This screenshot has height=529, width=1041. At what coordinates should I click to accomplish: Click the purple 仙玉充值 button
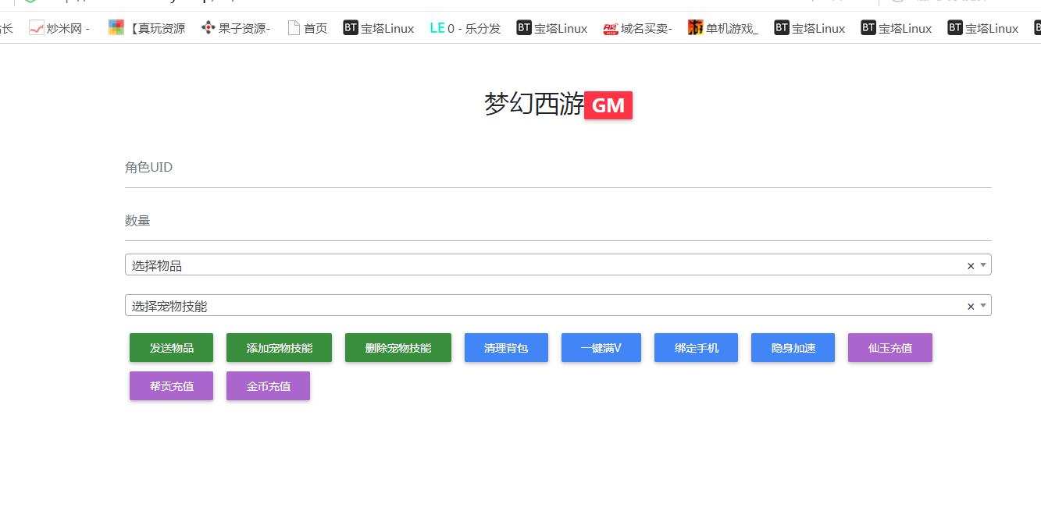[889, 348]
